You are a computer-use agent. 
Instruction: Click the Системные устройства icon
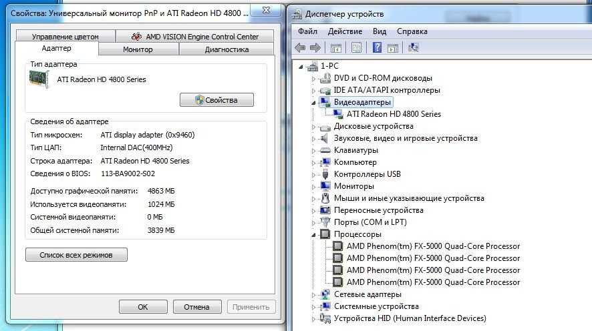click(325, 306)
